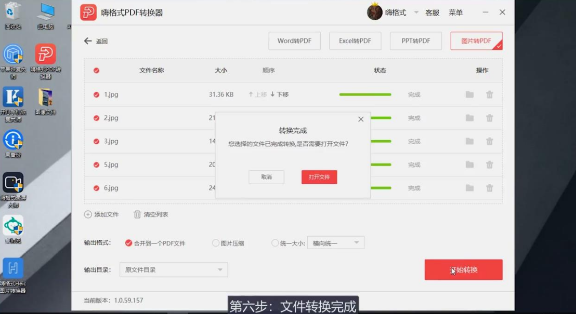Click 打开文件 in the dialog
This screenshot has width=576, height=314.
pos(319,177)
